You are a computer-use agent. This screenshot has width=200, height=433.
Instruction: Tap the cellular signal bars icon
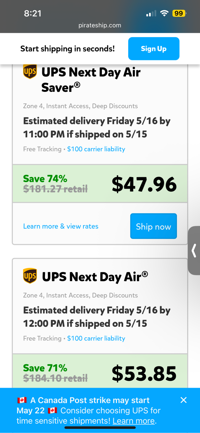(x=151, y=14)
